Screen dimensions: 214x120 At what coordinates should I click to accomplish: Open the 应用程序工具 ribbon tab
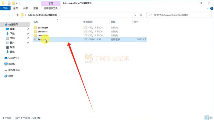tap(51, 8)
